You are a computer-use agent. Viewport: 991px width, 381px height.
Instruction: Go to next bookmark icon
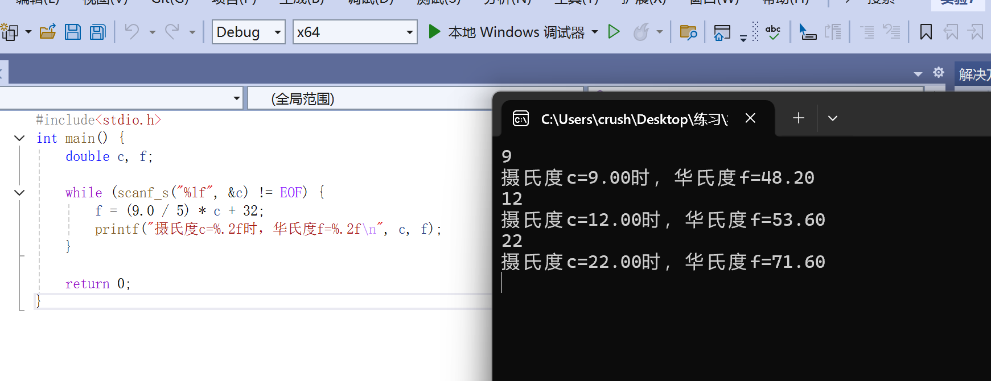[x=976, y=32]
